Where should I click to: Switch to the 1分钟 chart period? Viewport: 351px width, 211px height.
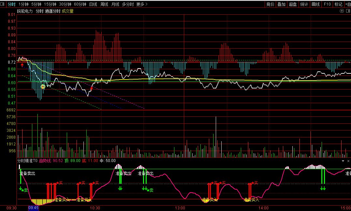point(23,4)
